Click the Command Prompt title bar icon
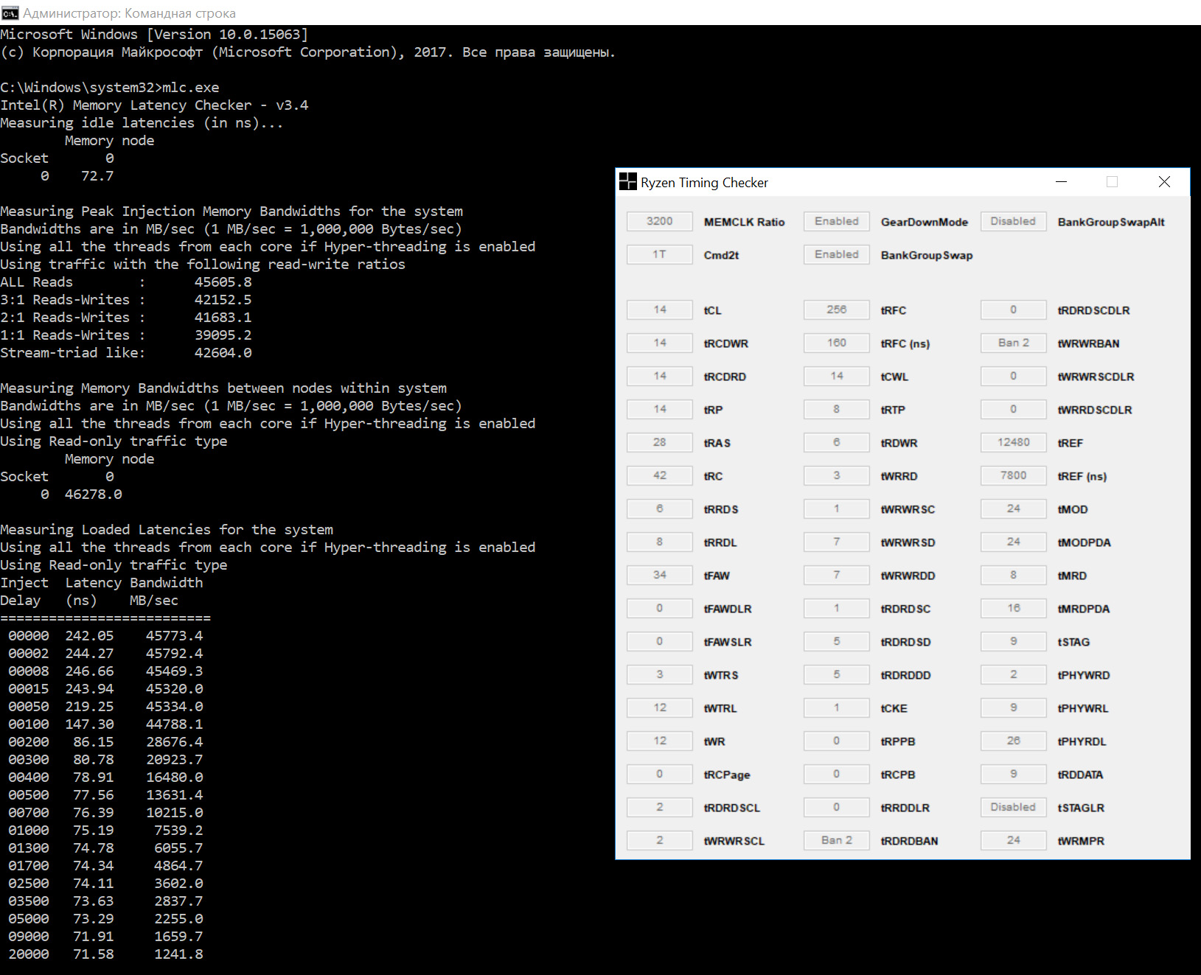 (x=10, y=13)
